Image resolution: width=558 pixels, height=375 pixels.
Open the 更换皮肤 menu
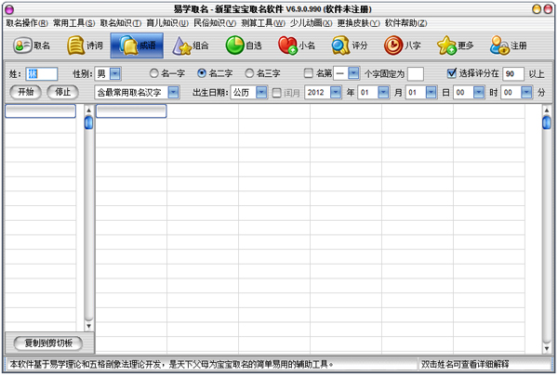pyautogui.click(x=358, y=23)
